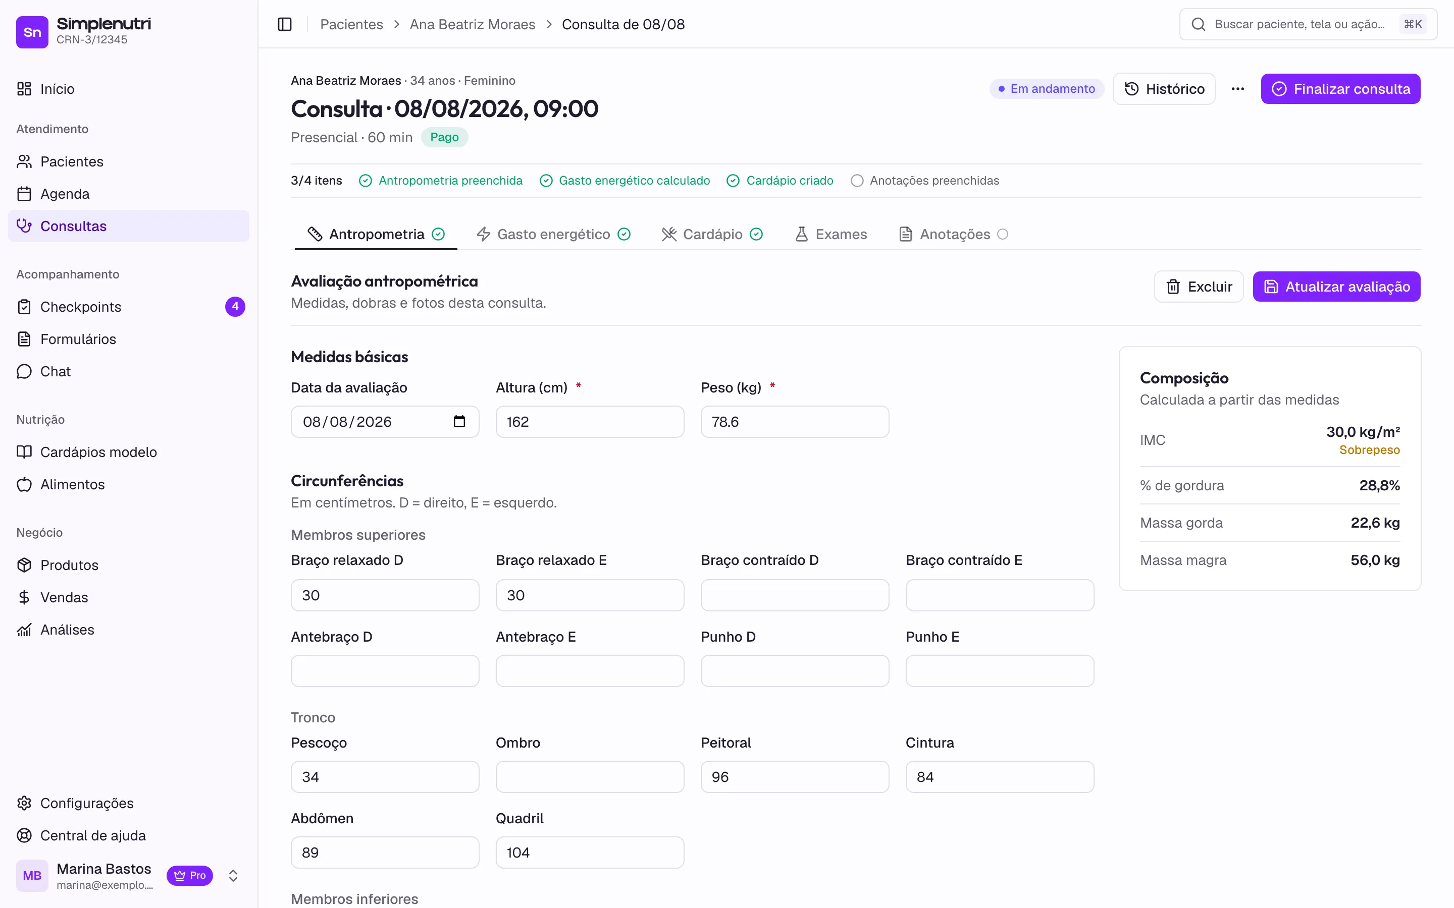The width and height of the screenshot is (1454, 908).
Task: Click the Altura (cm) input field
Action: click(x=589, y=422)
